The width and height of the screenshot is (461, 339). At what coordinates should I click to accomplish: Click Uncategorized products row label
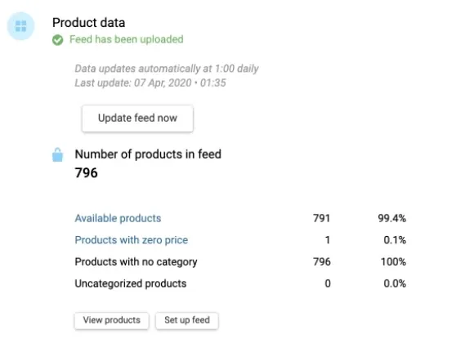pyautogui.click(x=131, y=283)
